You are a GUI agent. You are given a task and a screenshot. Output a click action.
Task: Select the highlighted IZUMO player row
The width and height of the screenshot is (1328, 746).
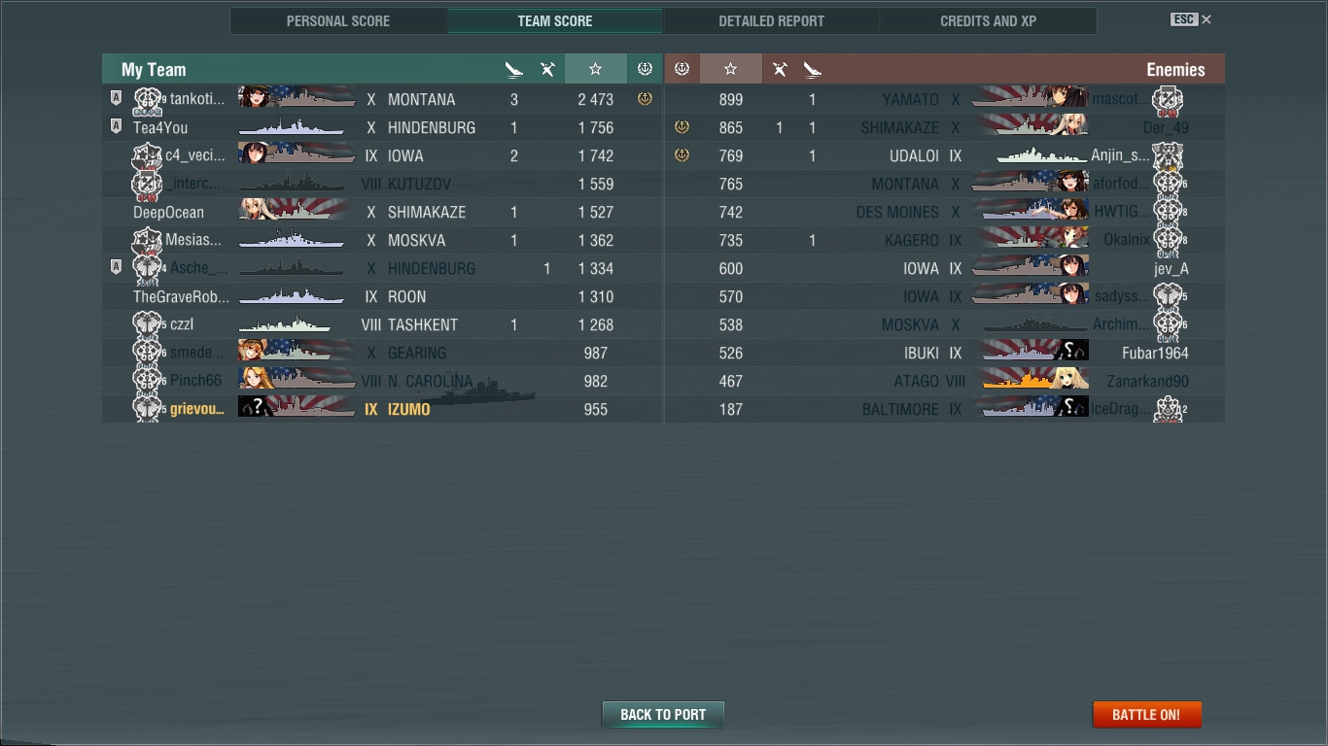382,409
